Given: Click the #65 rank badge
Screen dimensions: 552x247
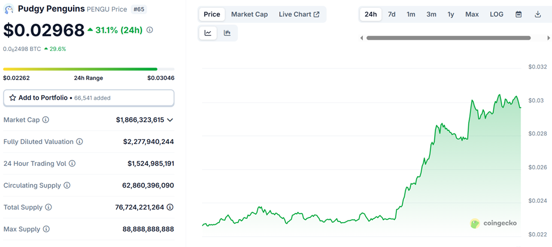Looking at the screenshot, I should (139, 9).
